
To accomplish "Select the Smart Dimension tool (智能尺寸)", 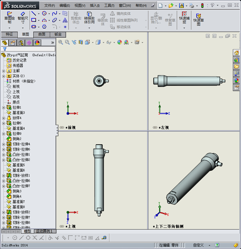I will point(23,18).
